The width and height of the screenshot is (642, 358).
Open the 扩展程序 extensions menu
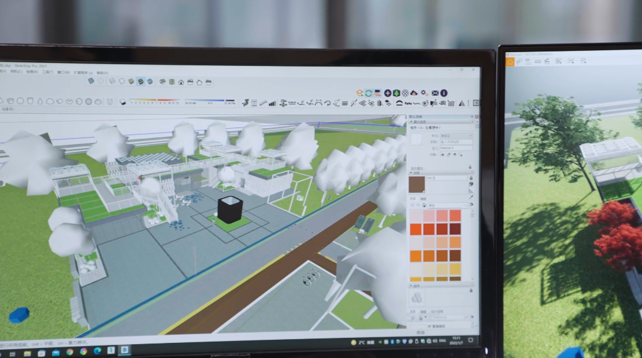83,72
